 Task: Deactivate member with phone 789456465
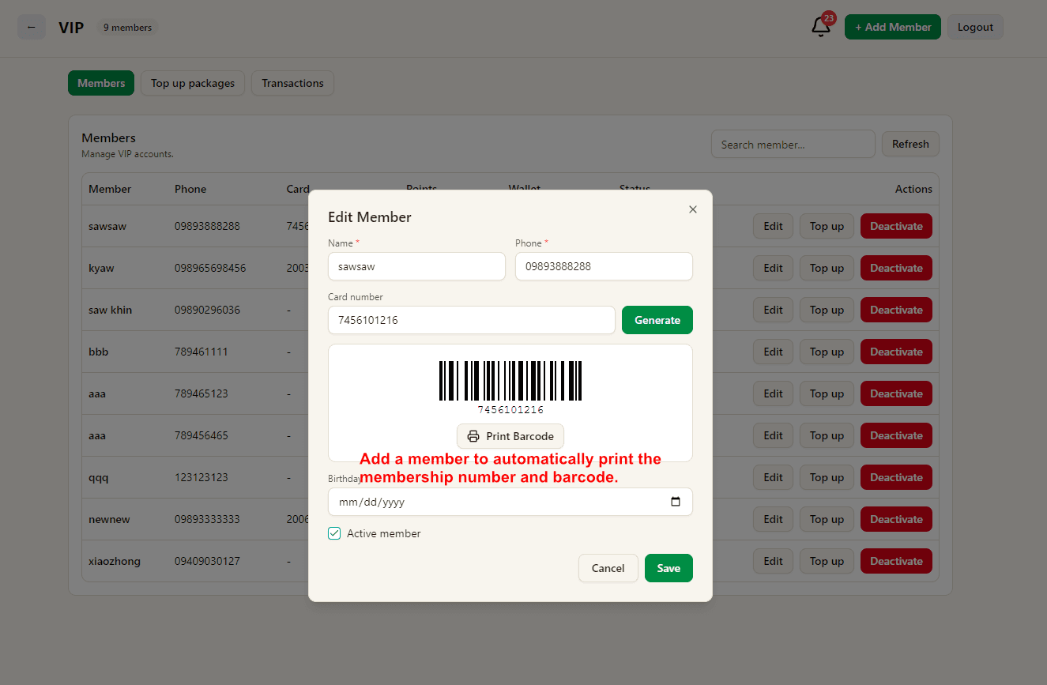(x=896, y=435)
